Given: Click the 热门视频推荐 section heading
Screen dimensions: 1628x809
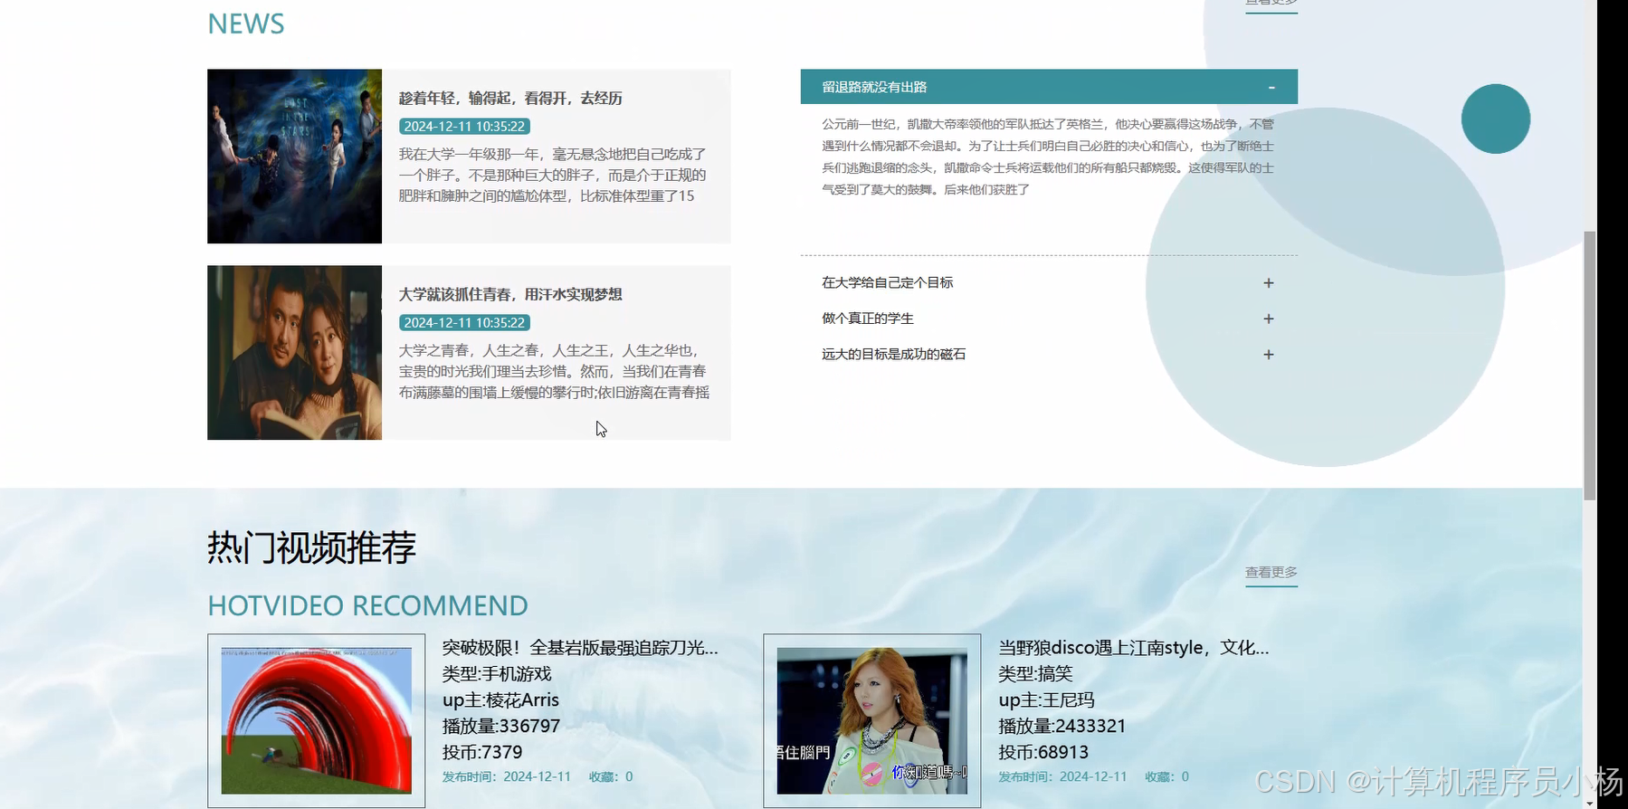Looking at the screenshot, I should [311, 547].
